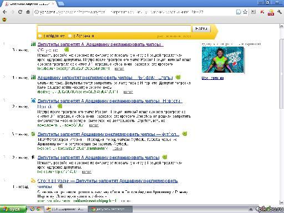Click blue favicon of the 'Новости' result
The image size is (284, 213).
click(33, 100)
